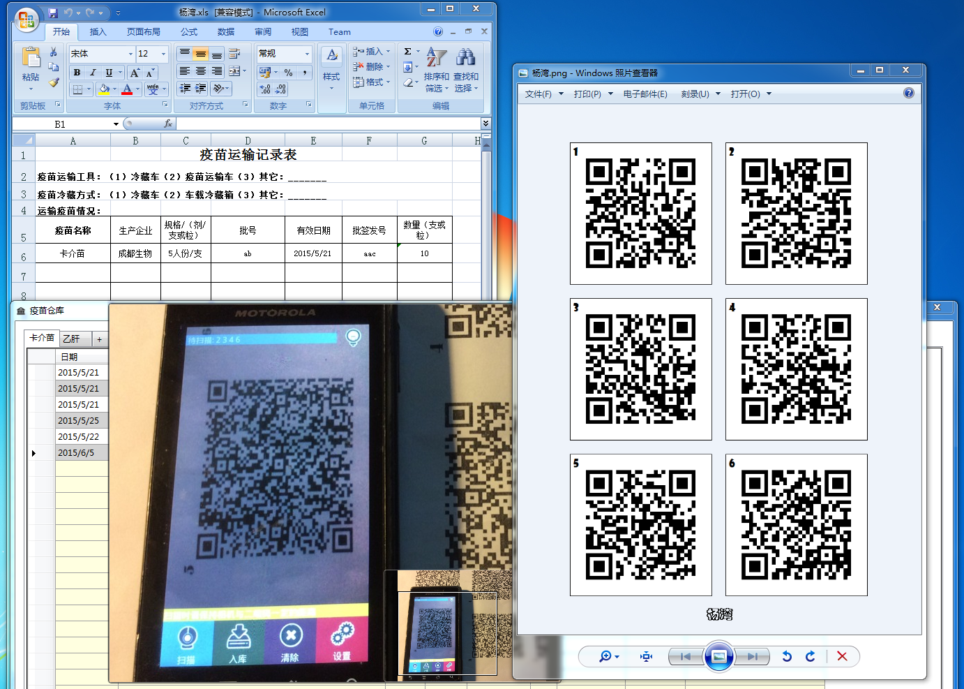Open the Team ribbon tab
Screen dimensions: 964x689
[340, 32]
